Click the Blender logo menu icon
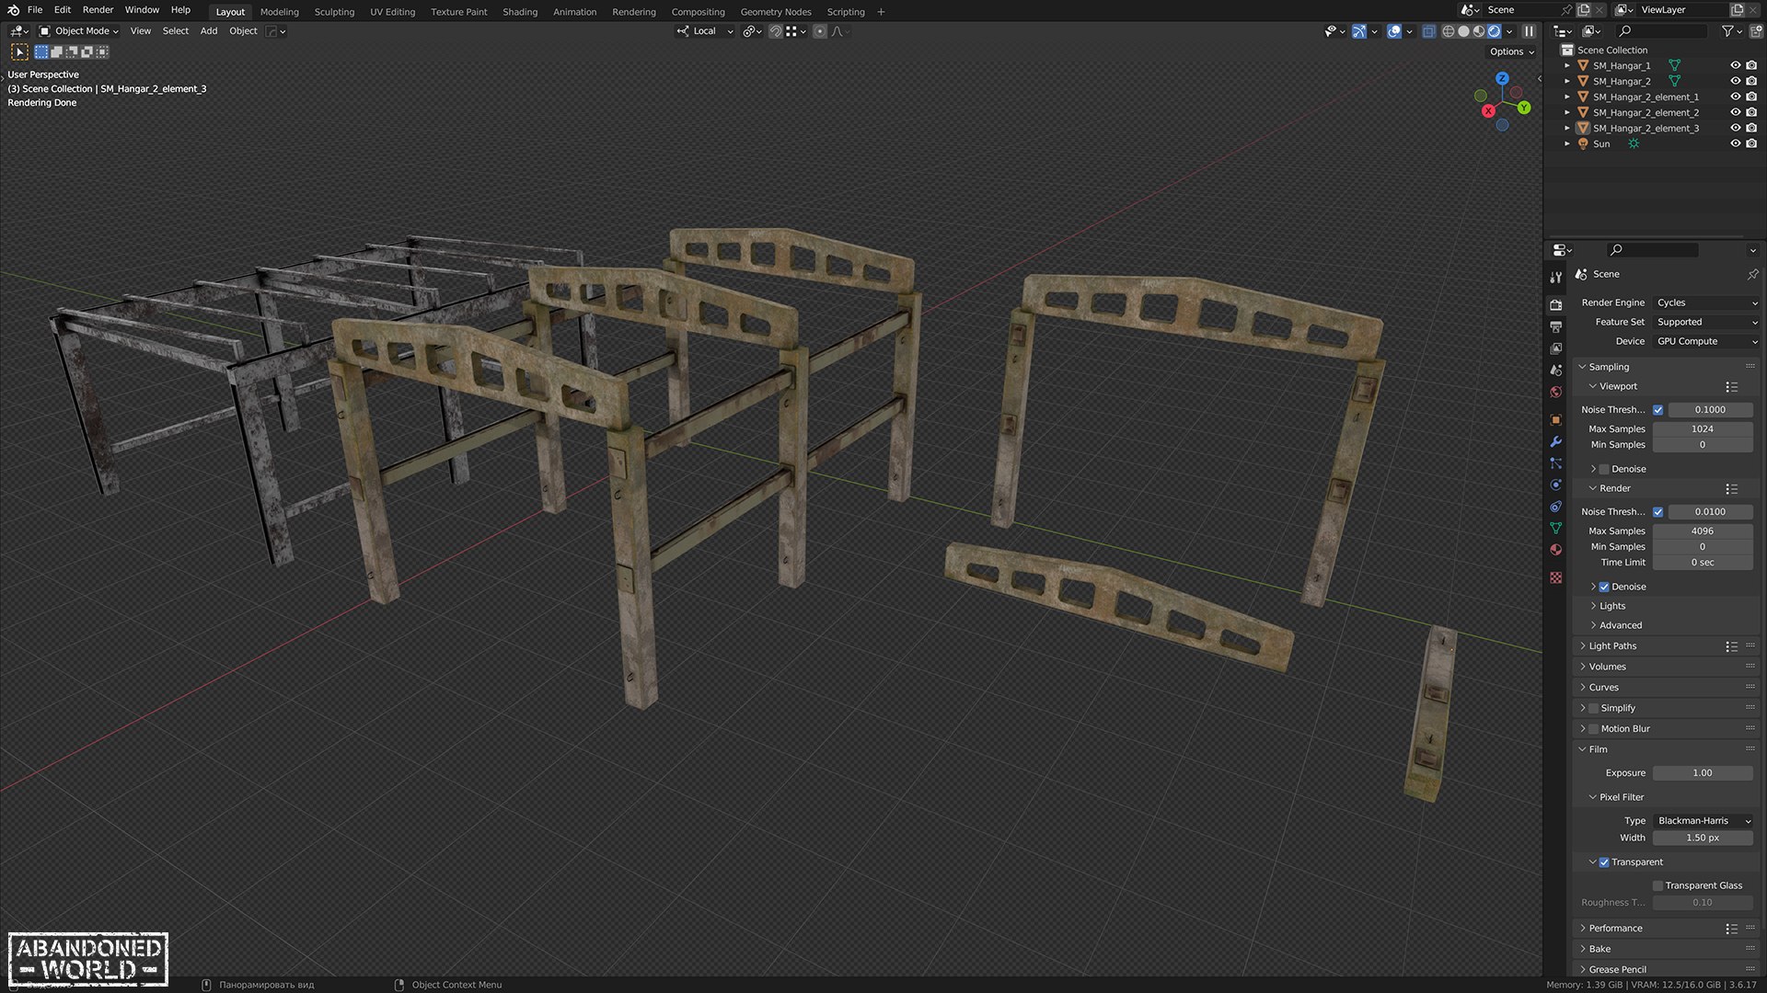Screen dimensions: 1767x993 (x=13, y=10)
